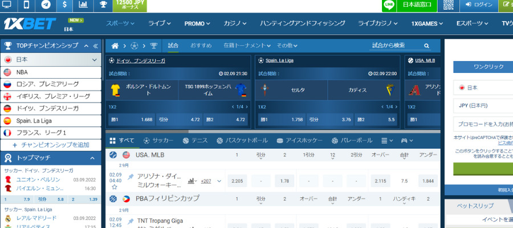Open the Telegram icon in top bar

click(x=45, y=5)
